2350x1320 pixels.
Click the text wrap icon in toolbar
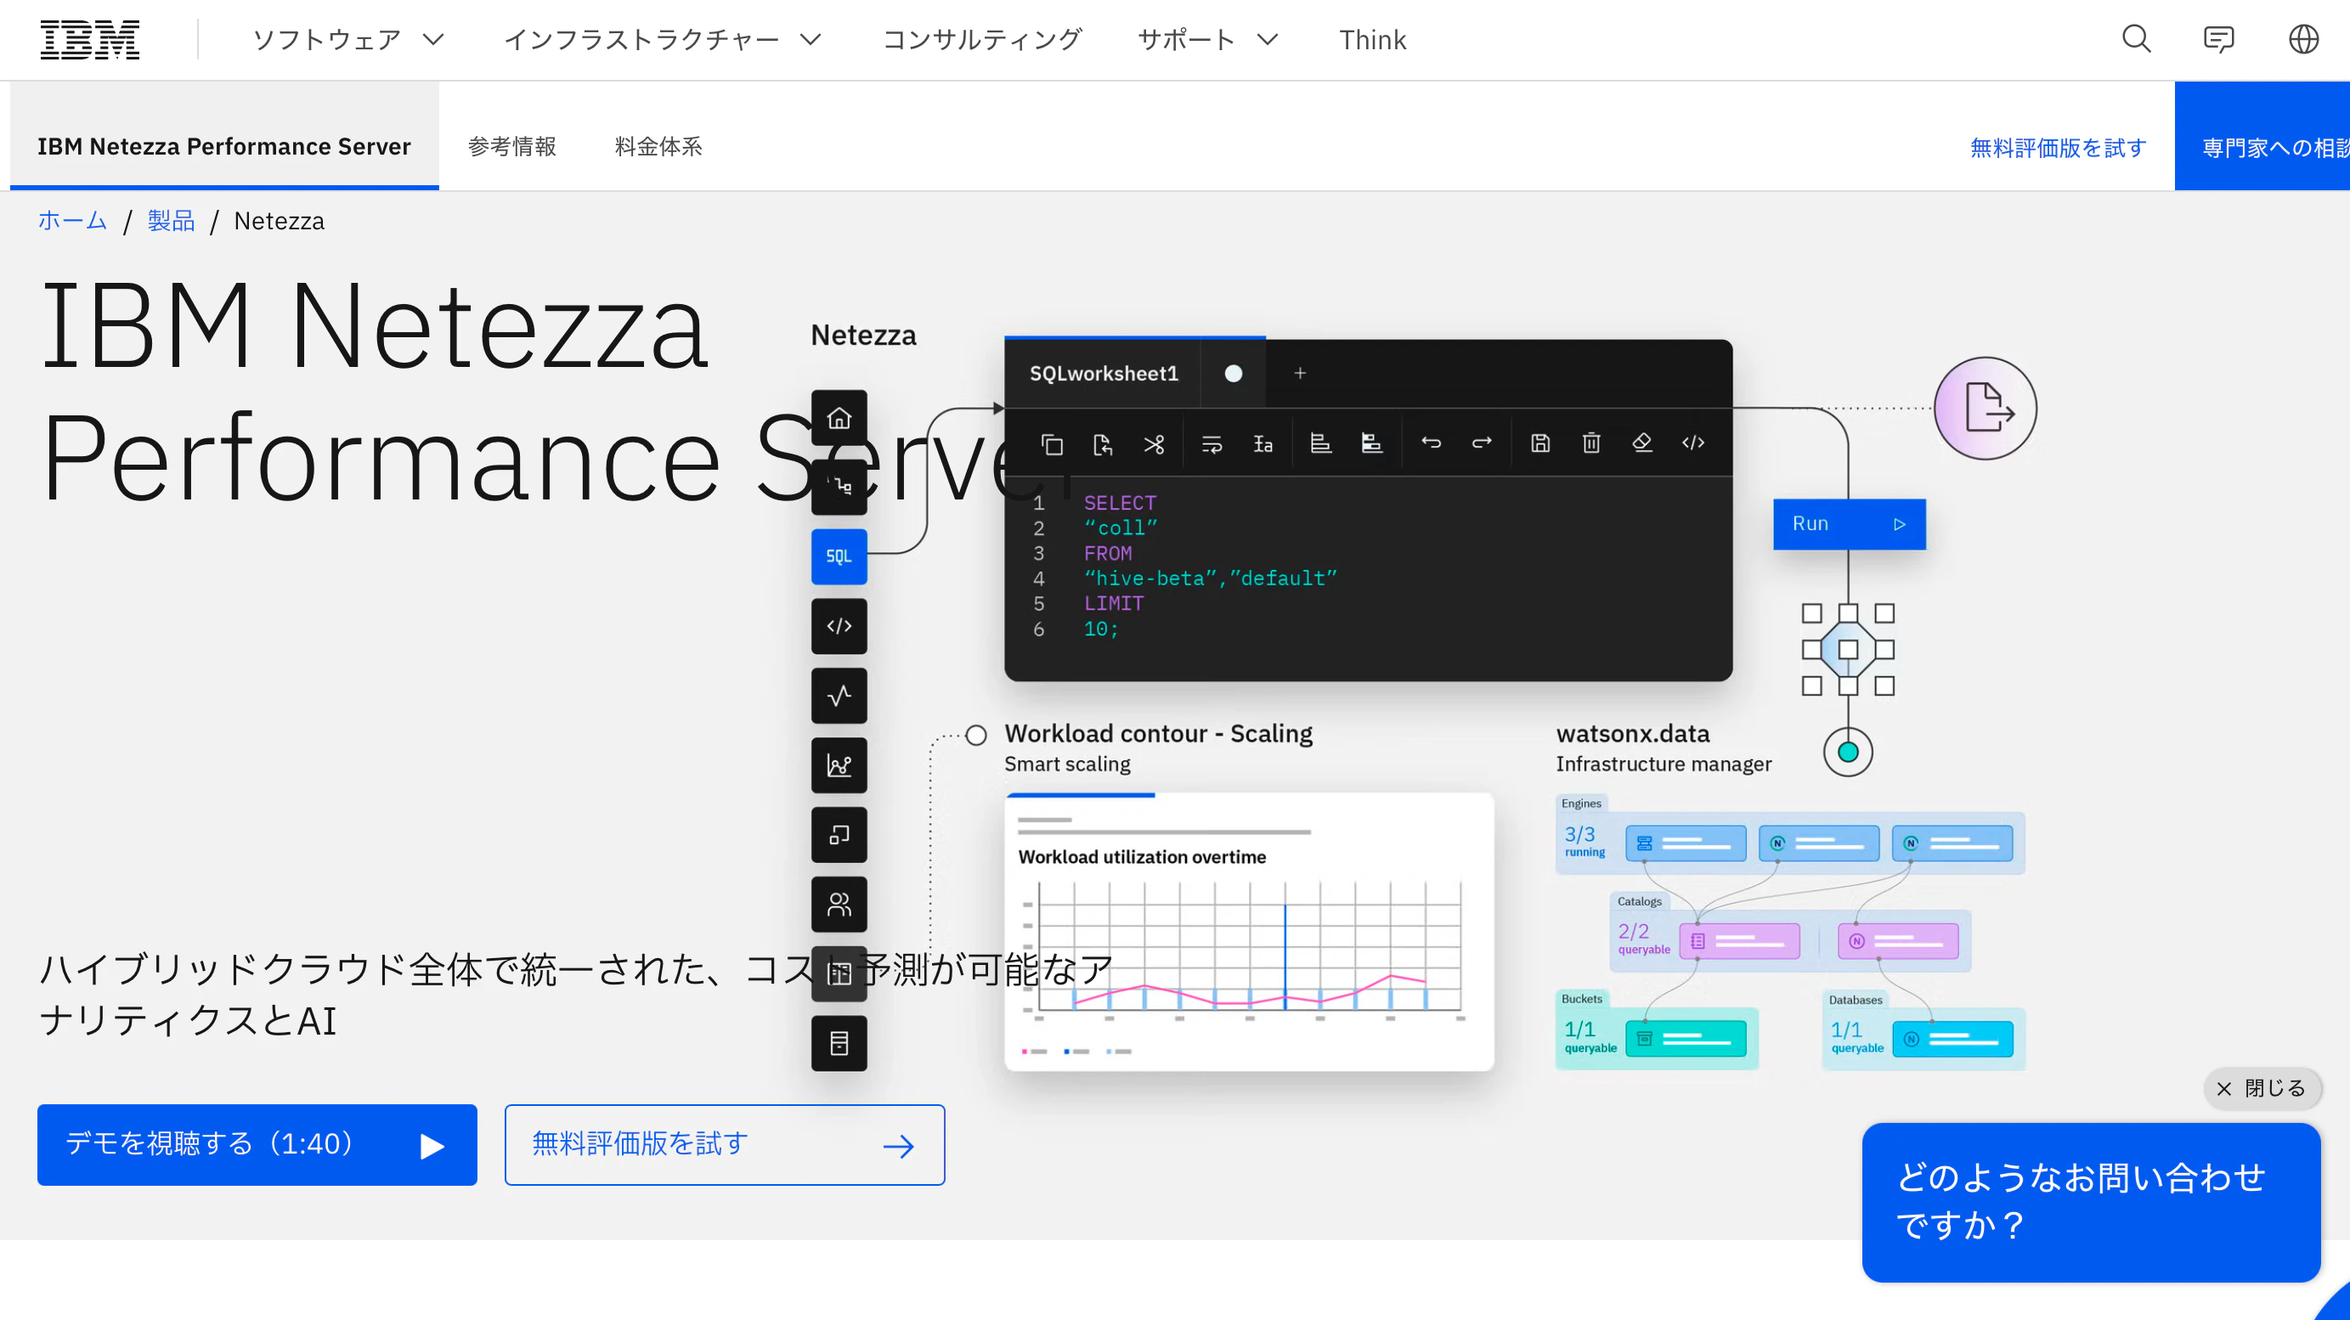point(1212,443)
